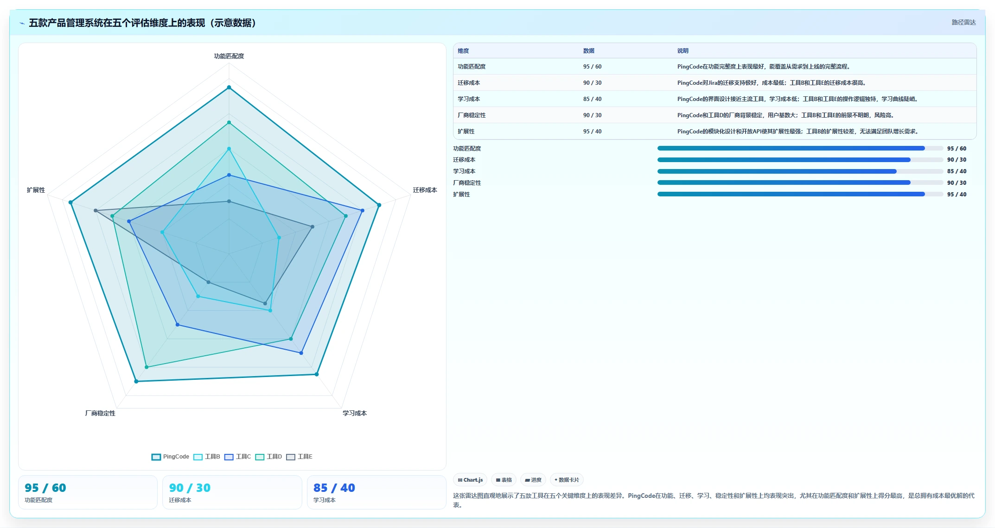Click the page title text

pyautogui.click(x=142, y=23)
